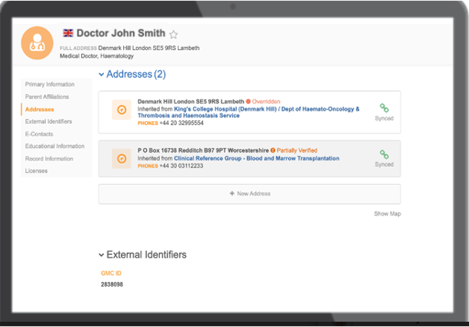Select Parent Affiliations in the sidebar

point(46,96)
